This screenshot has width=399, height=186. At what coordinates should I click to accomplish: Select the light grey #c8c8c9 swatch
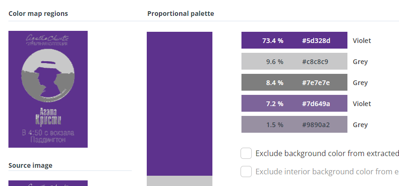point(294,61)
